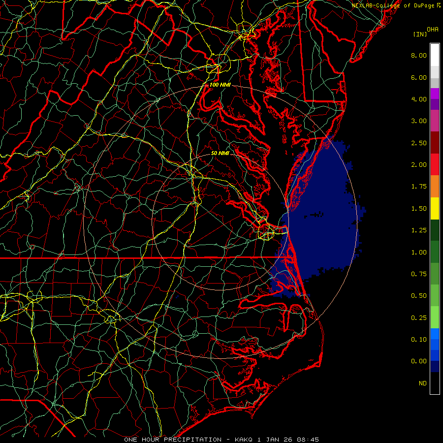Click the 50 NMI range ring label
Image resolution: width=443 pixels, height=443 pixels.
pos(220,153)
